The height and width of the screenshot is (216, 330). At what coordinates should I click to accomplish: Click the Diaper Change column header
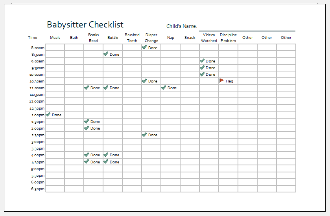click(151, 38)
